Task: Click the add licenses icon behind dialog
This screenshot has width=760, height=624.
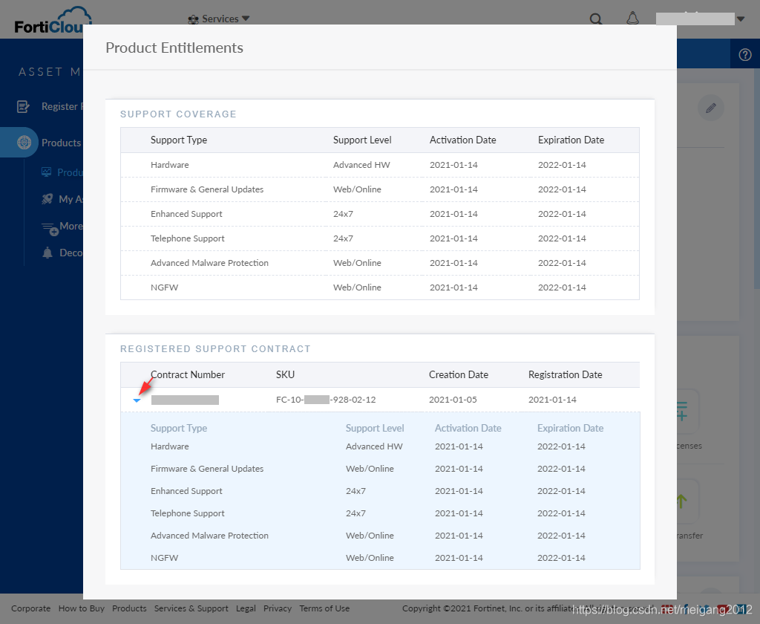Action: coord(683,411)
